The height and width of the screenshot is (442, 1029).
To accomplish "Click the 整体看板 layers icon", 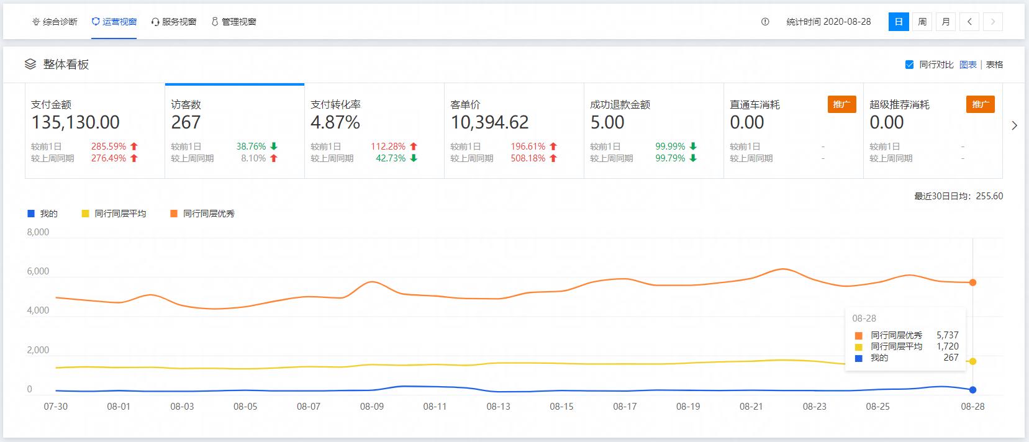I will click(30, 64).
